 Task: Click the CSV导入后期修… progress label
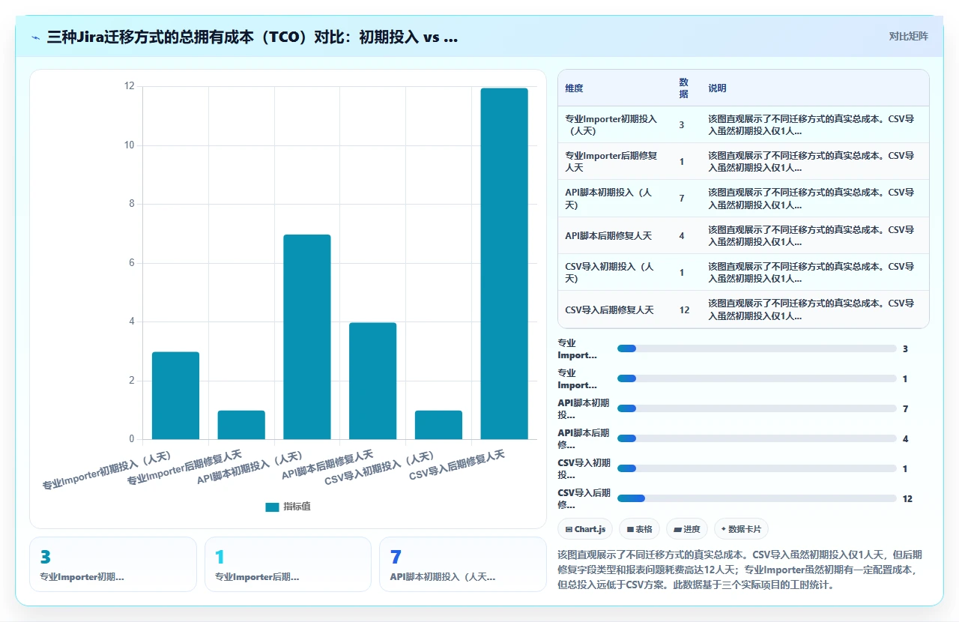(584, 498)
